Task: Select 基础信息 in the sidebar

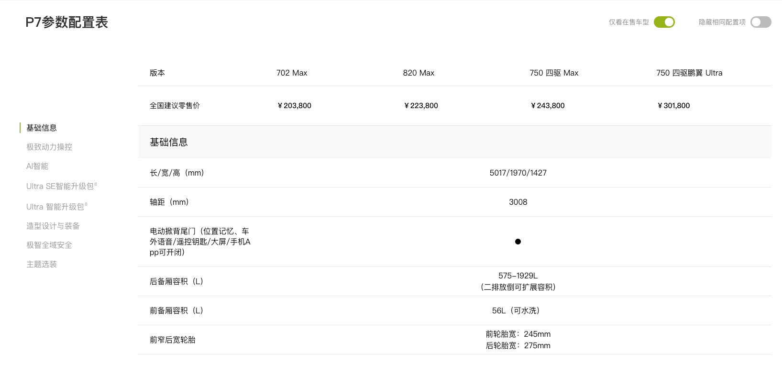Action: click(42, 128)
